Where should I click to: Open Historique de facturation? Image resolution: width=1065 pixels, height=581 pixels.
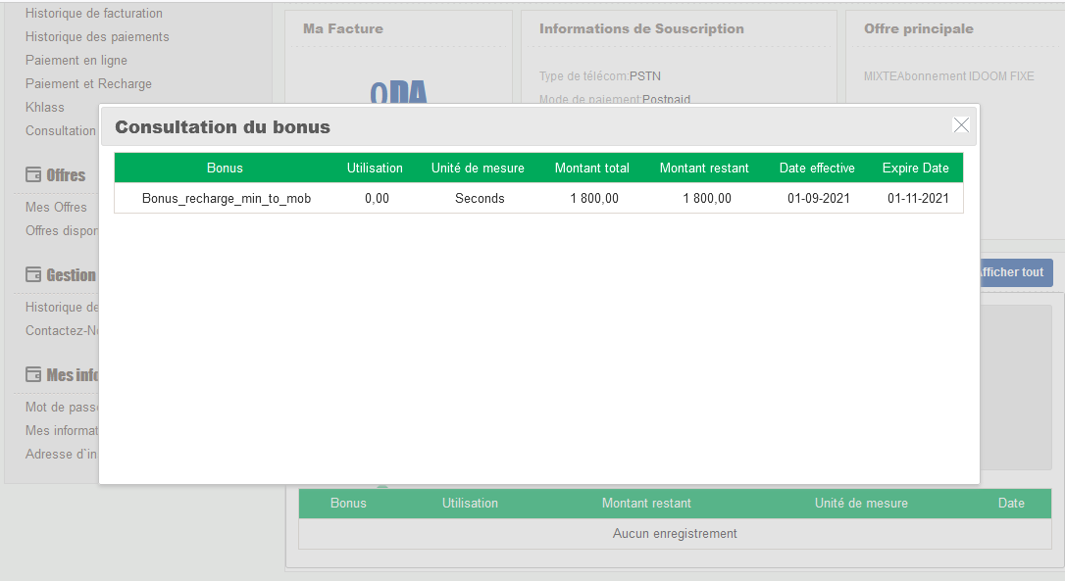click(x=94, y=14)
